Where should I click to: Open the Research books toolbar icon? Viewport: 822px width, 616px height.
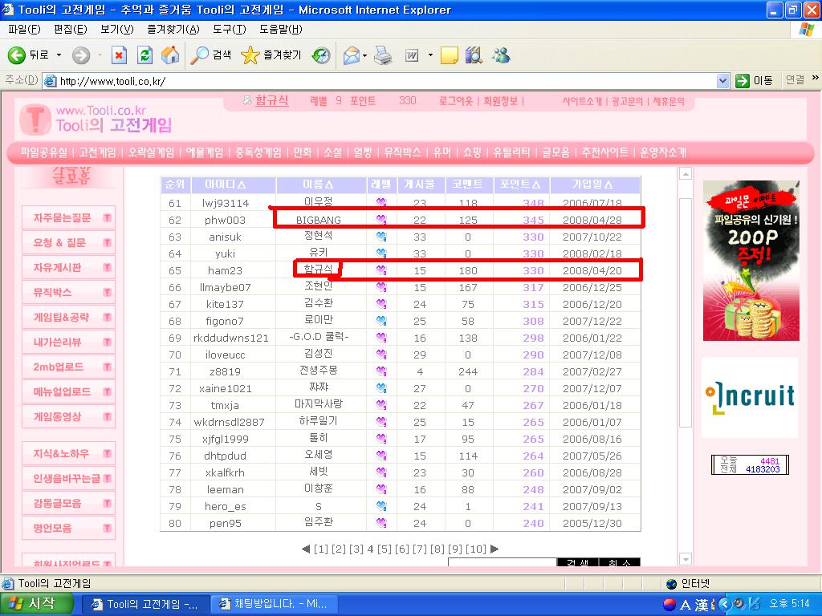click(474, 55)
